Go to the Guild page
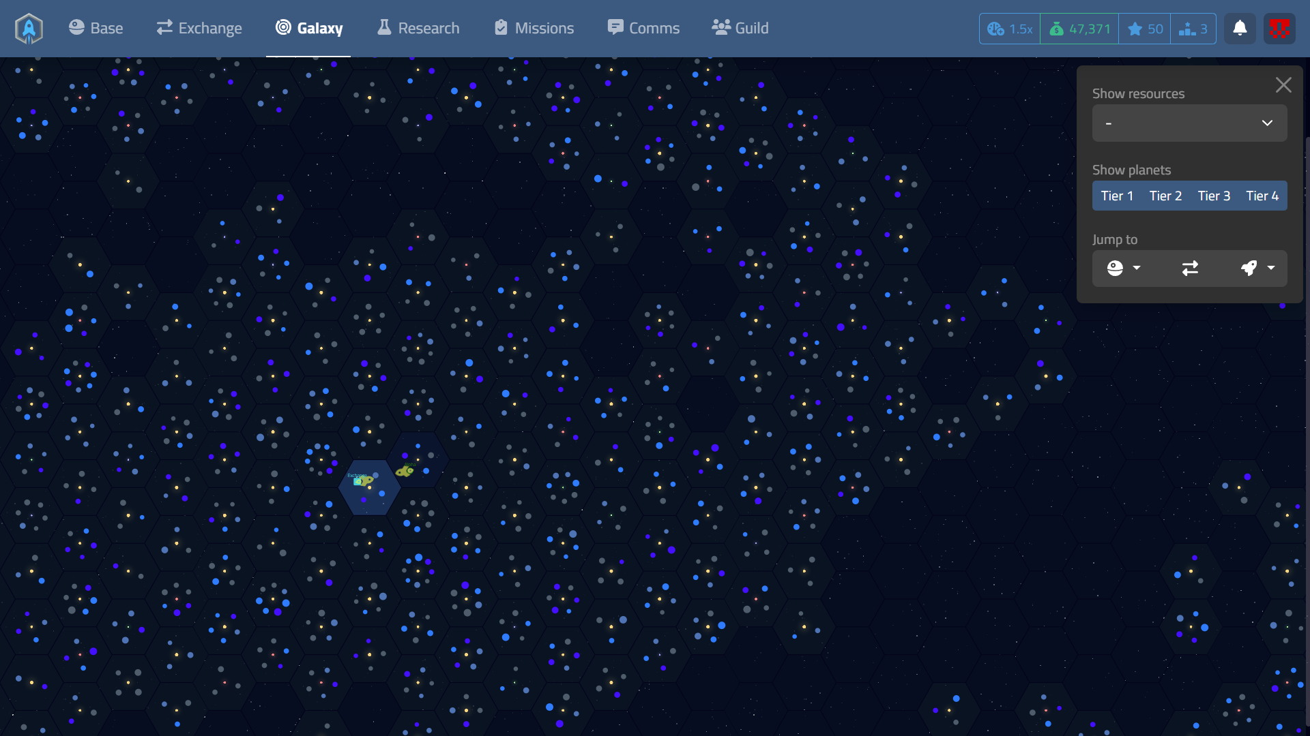 740,29
